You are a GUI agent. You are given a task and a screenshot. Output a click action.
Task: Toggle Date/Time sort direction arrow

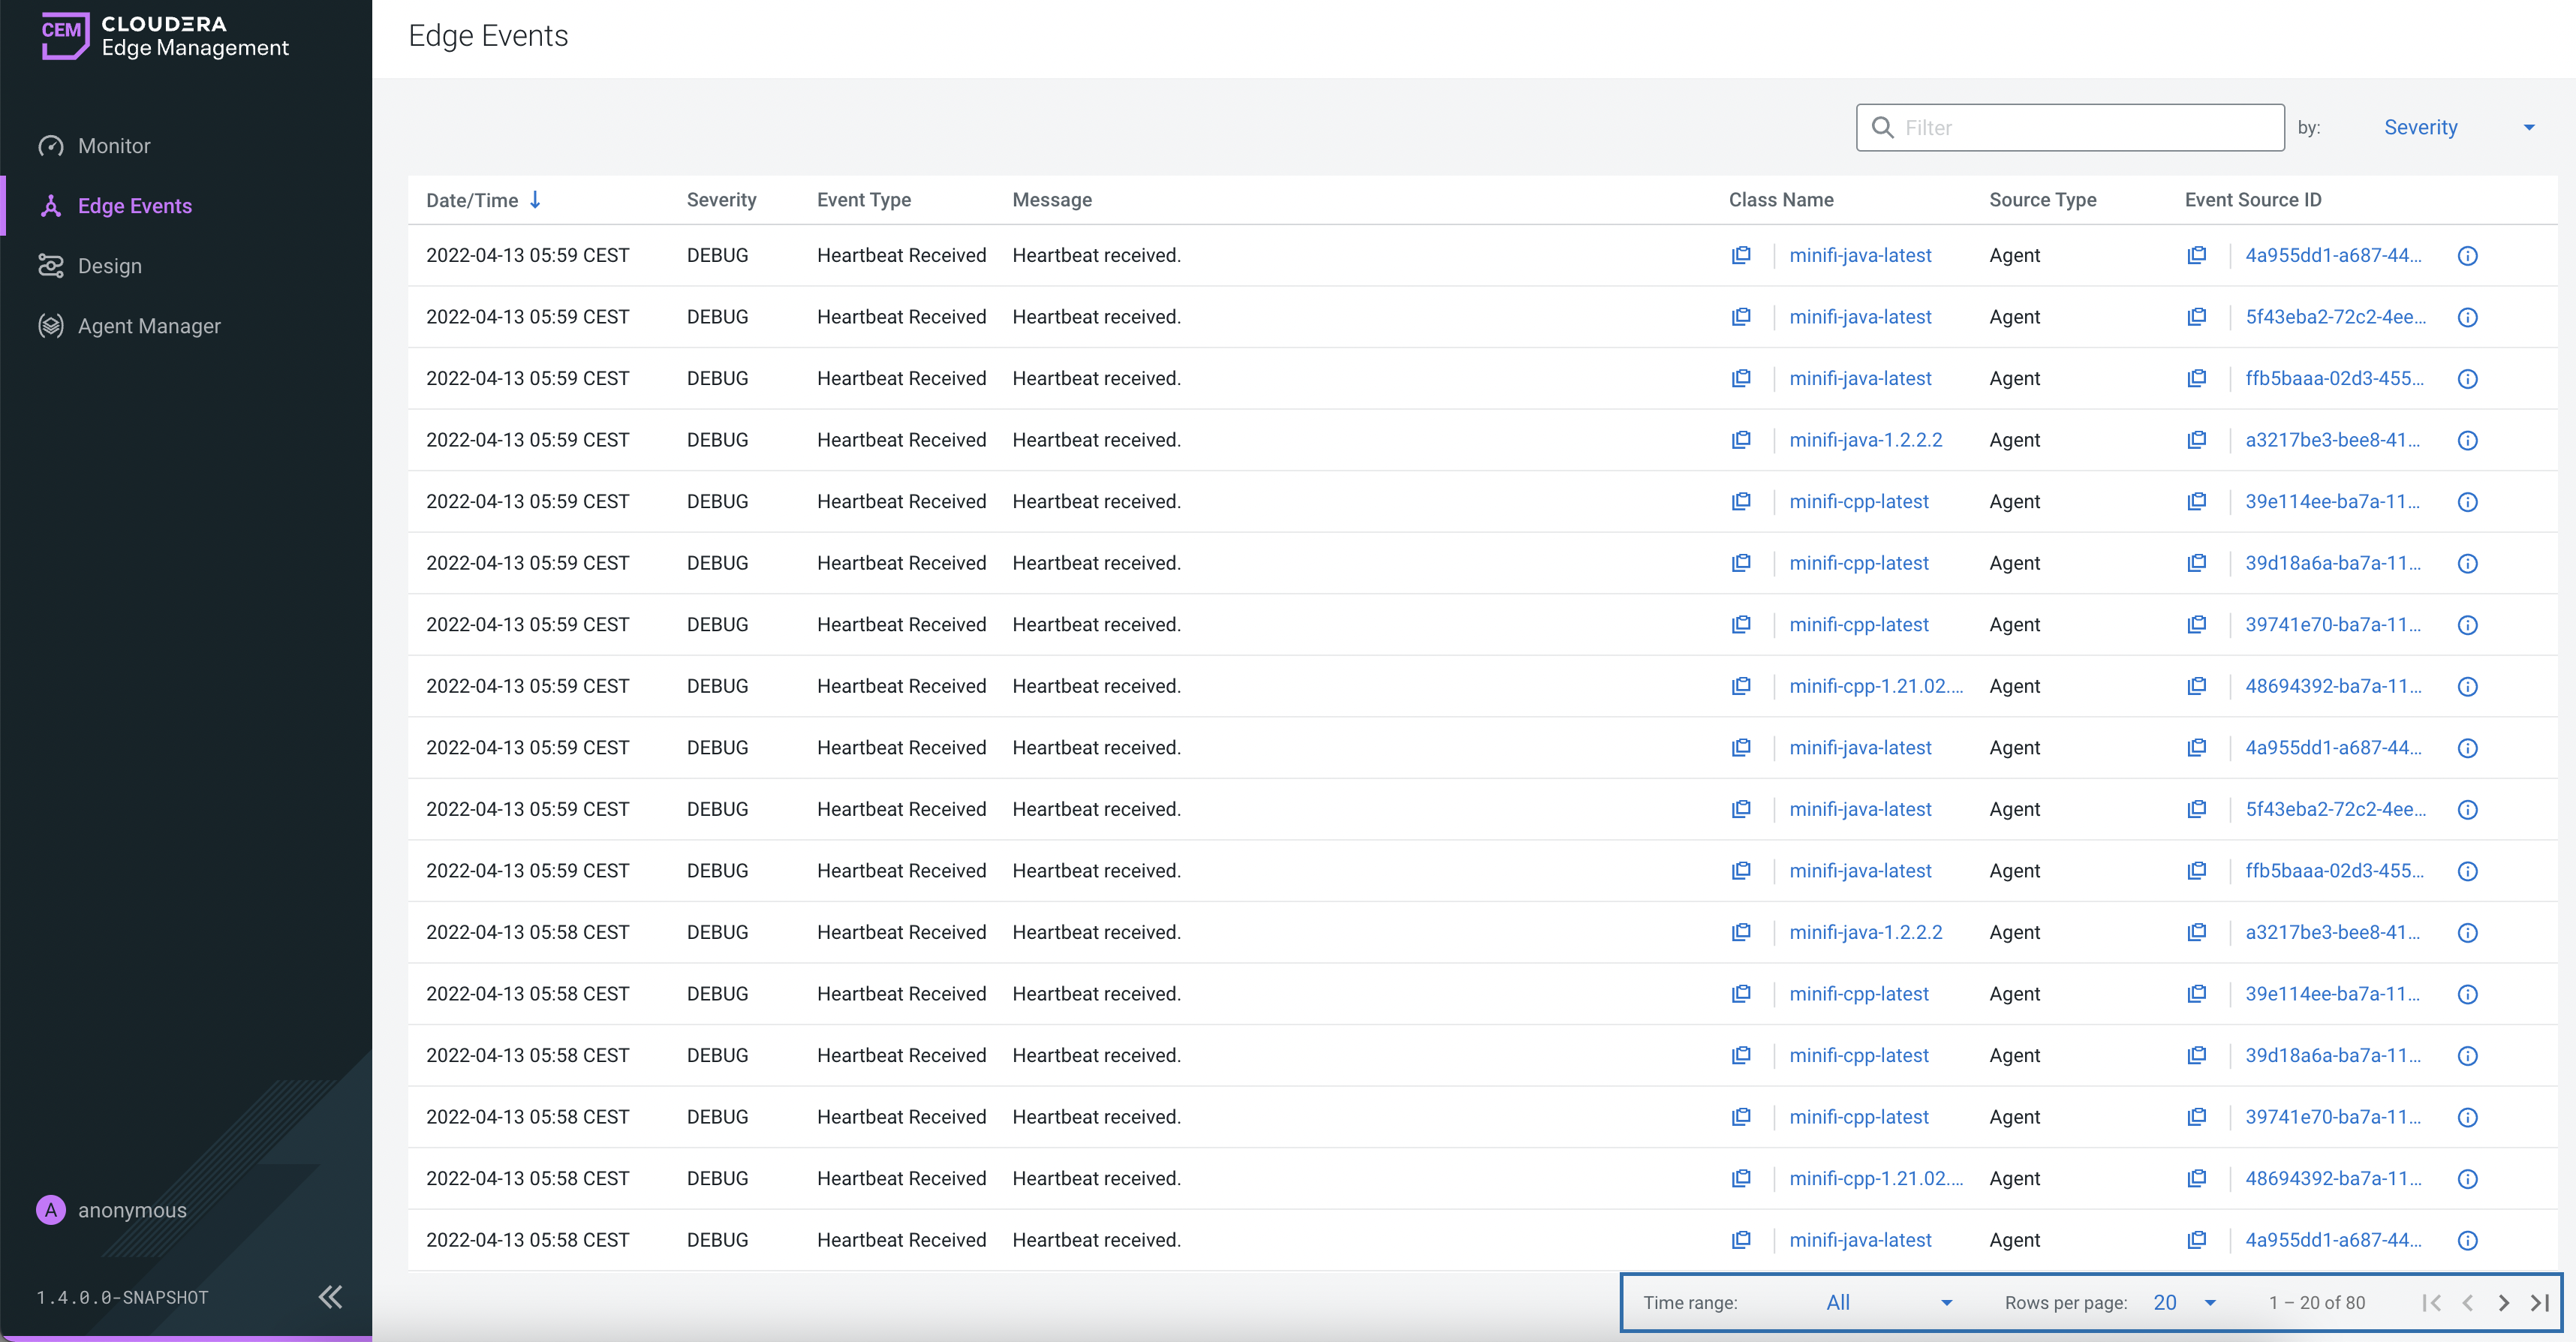point(536,200)
